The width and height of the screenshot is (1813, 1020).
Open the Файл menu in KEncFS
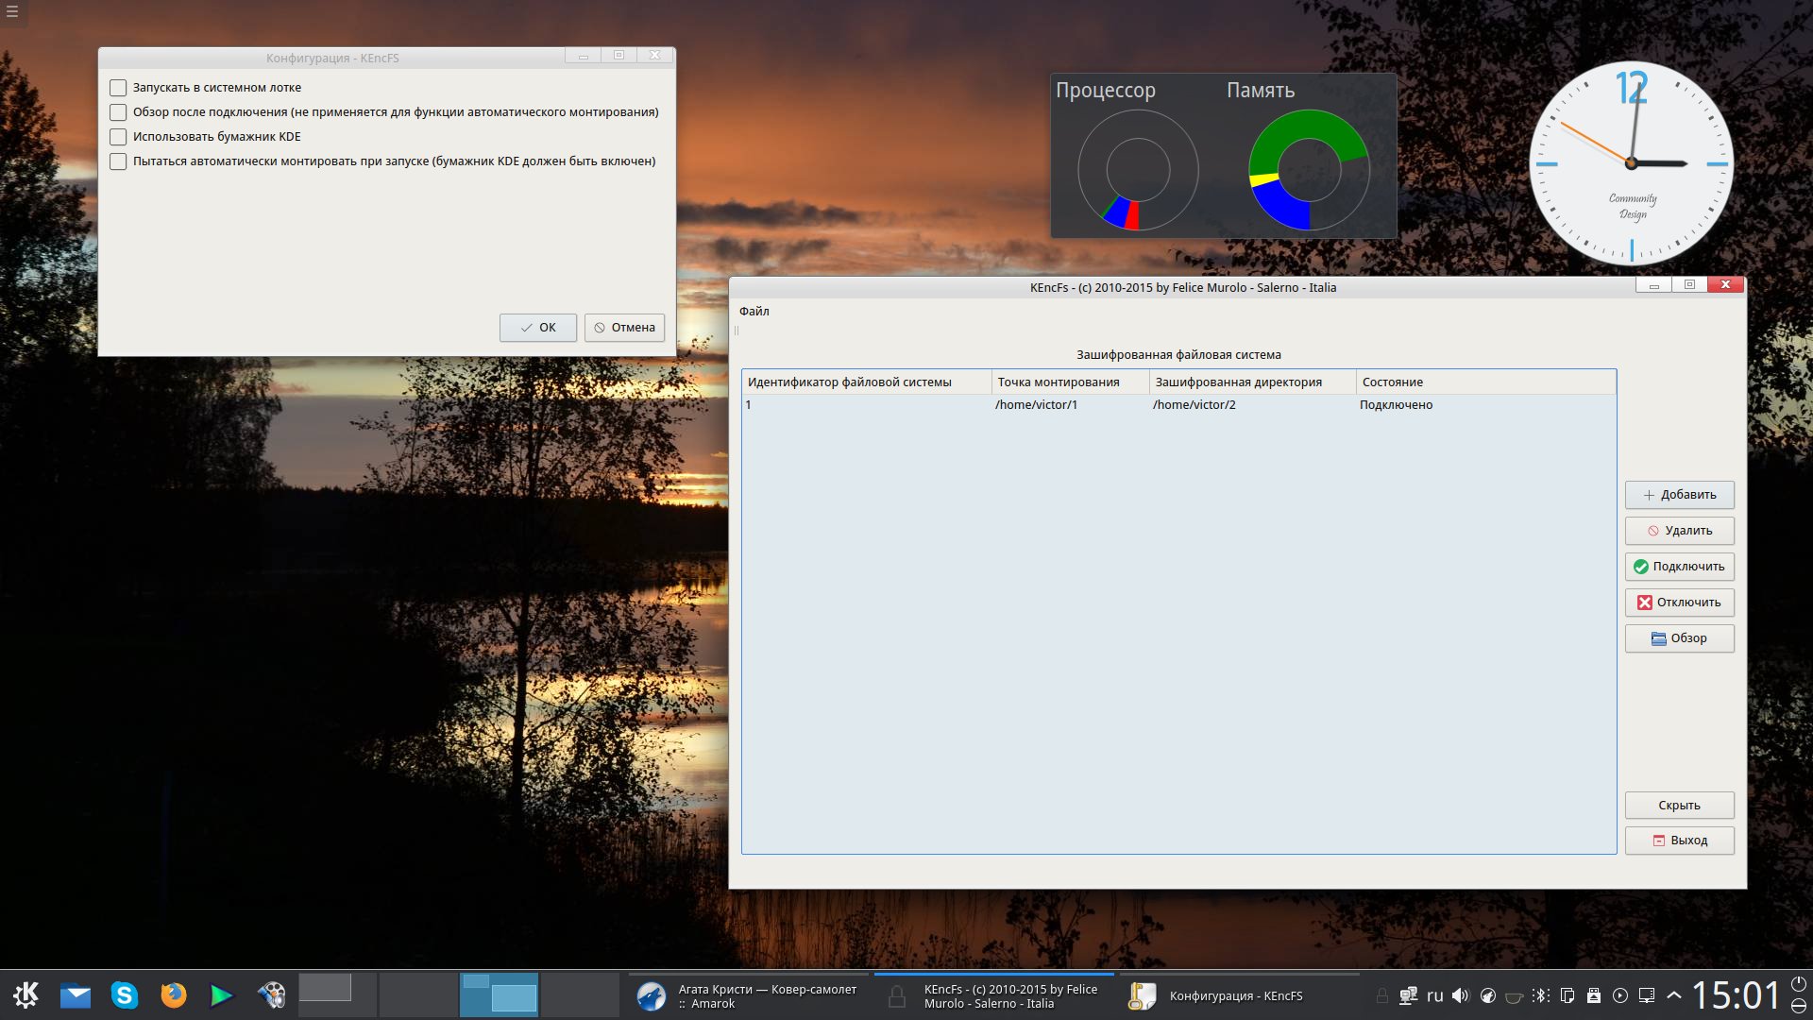click(x=754, y=312)
